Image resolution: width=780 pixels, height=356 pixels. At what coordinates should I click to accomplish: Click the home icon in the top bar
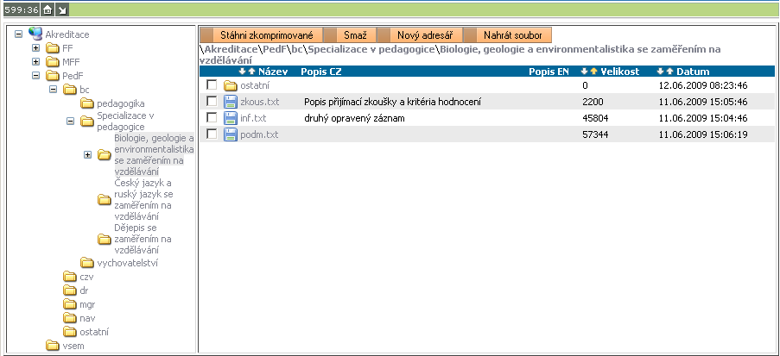(x=48, y=9)
